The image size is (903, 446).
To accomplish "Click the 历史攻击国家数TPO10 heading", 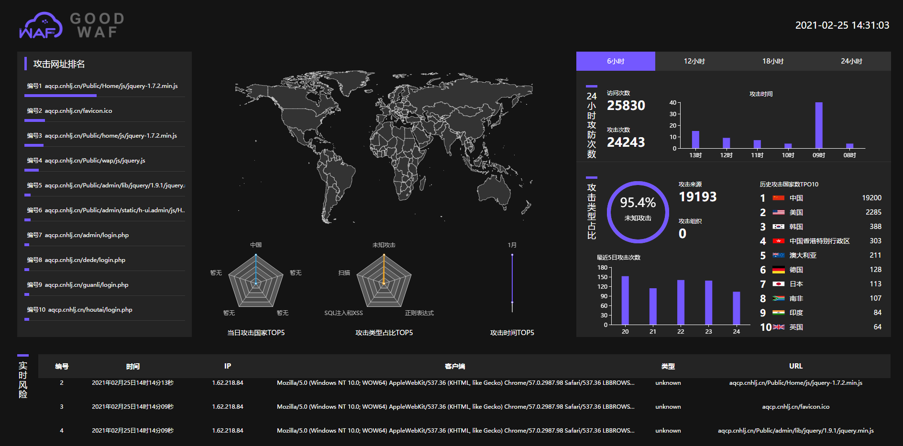I will [x=789, y=185].
